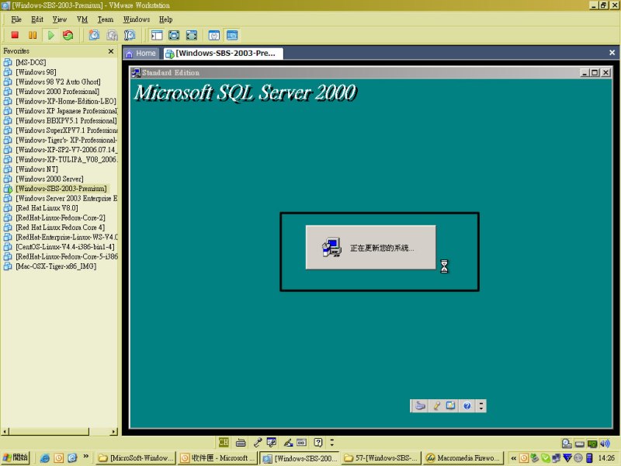Click the Console view toolbar icon

232,35
